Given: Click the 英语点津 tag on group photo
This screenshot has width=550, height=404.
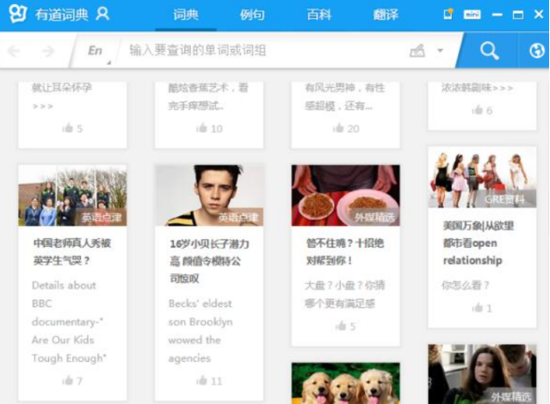Looking at the screenshot, I should click(102, 217).
